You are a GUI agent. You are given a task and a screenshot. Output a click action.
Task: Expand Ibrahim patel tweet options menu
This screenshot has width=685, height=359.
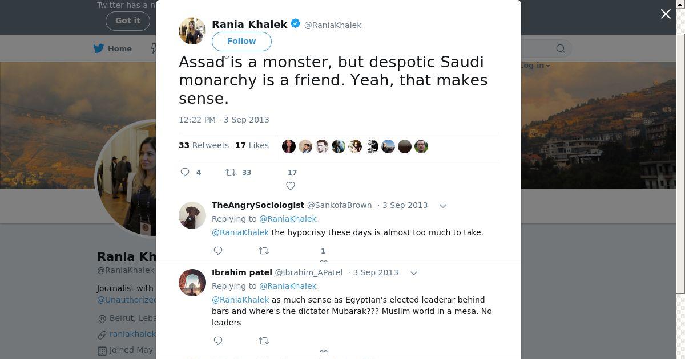414,273
